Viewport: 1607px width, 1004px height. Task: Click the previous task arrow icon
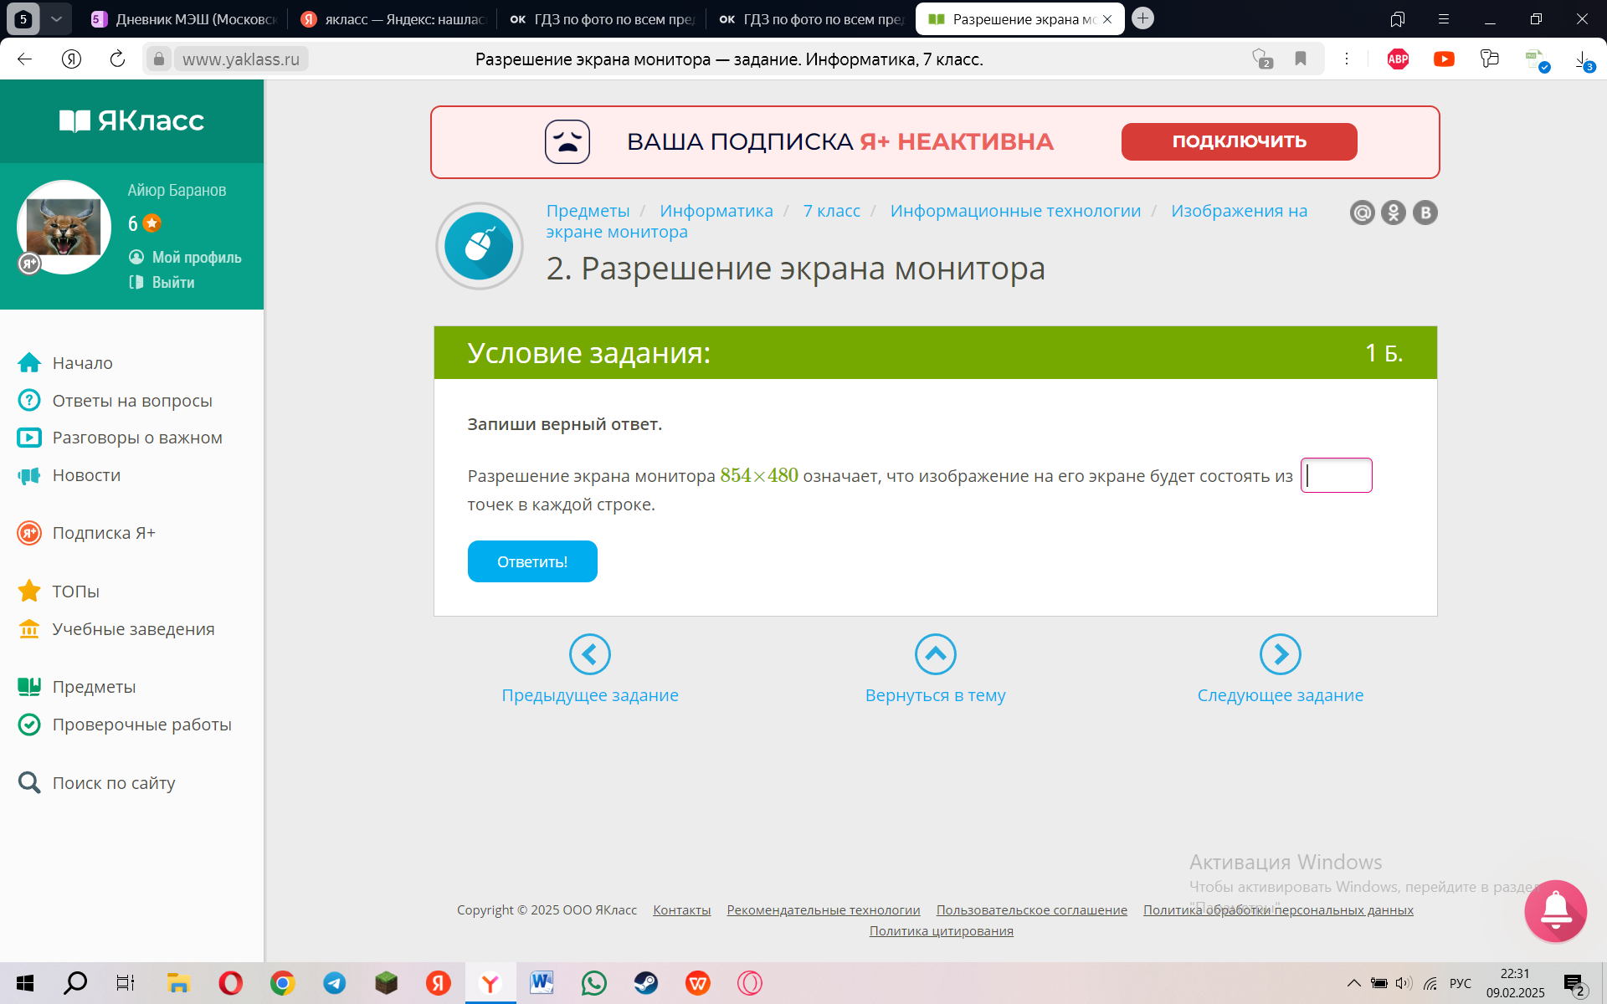point(590,654)
